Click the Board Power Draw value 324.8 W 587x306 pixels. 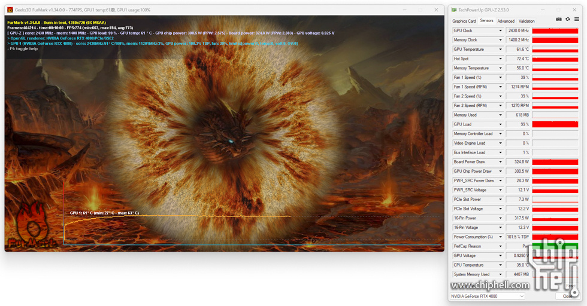[x=518, y=162]
